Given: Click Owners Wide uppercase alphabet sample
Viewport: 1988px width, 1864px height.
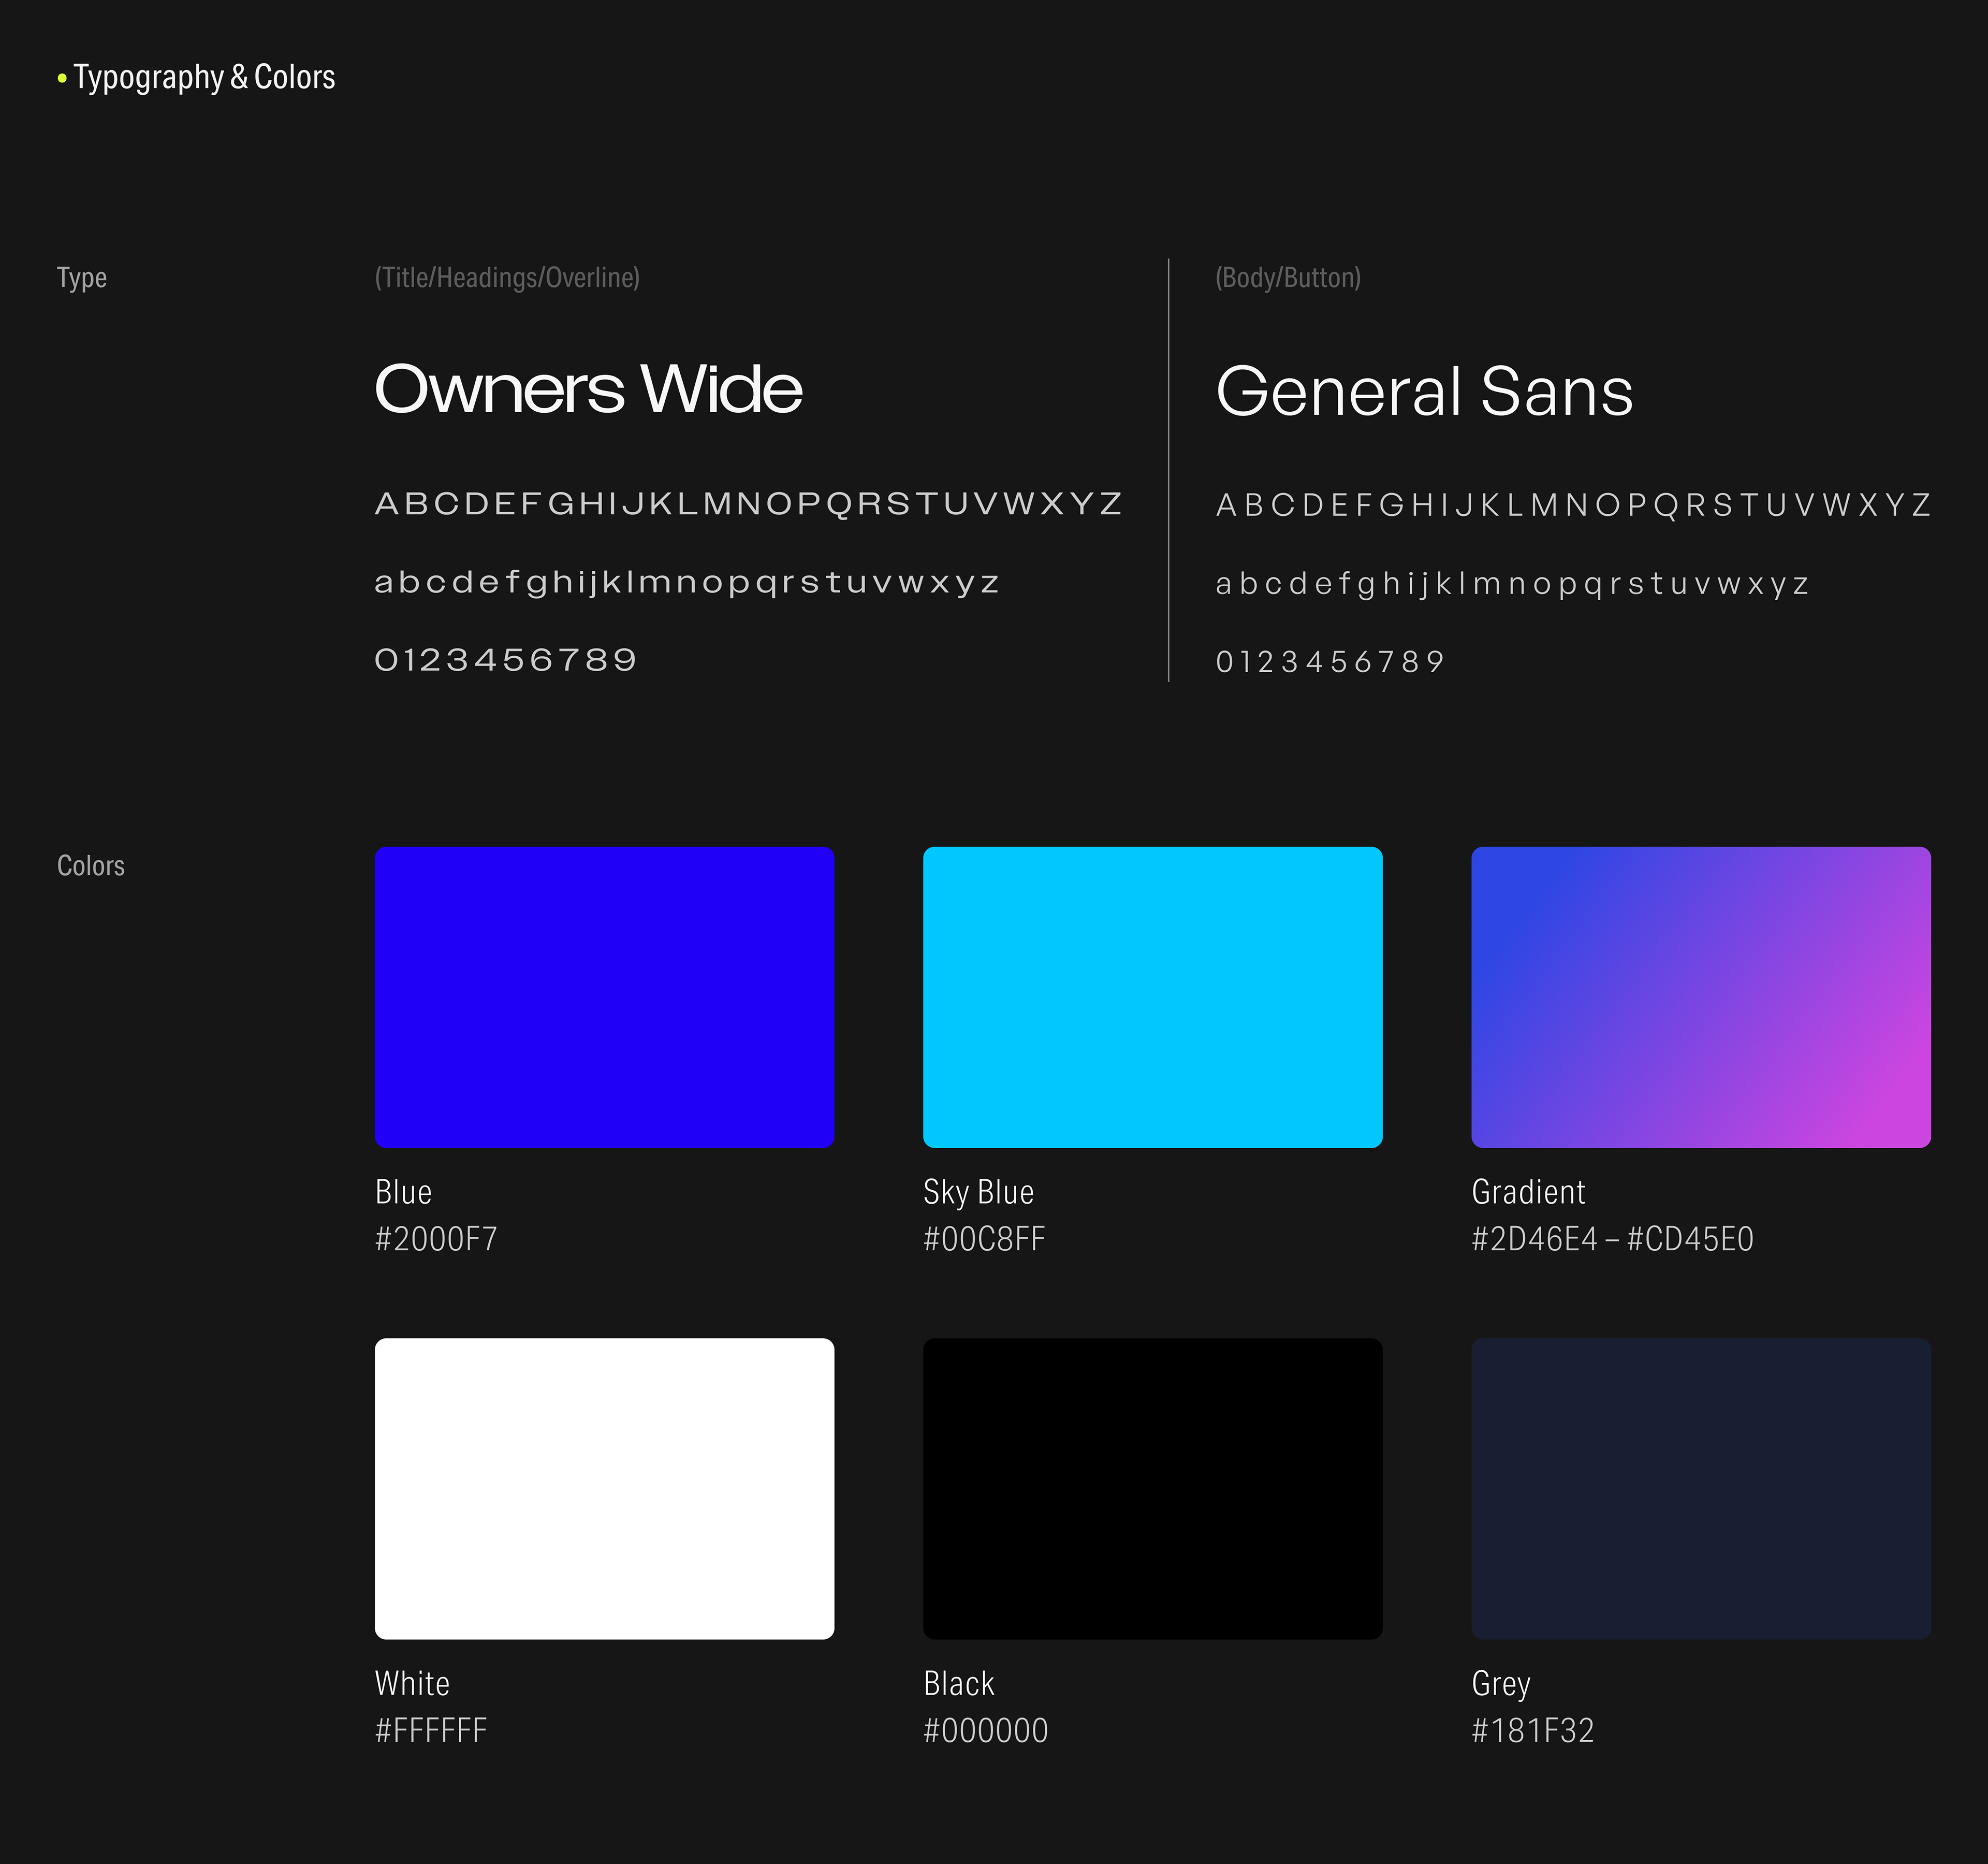Looking at the screenshot, I should pos(748,503).
